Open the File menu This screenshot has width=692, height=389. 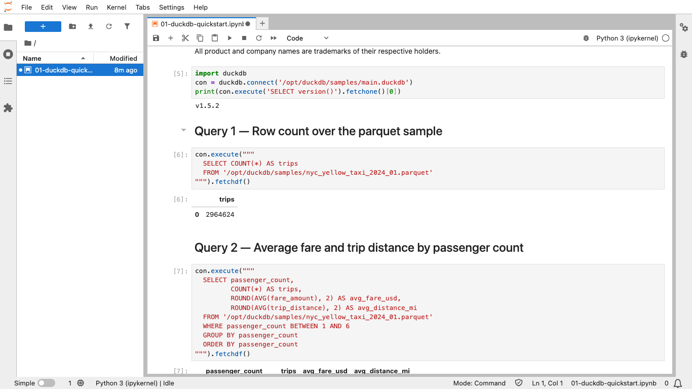click(x=26, y=7)
